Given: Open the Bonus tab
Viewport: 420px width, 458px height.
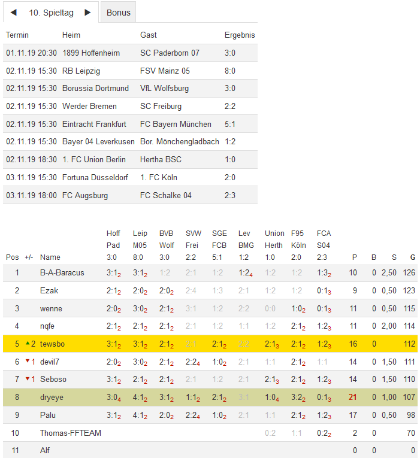Looking at the screenshot, I should click(x=119, y=13).
